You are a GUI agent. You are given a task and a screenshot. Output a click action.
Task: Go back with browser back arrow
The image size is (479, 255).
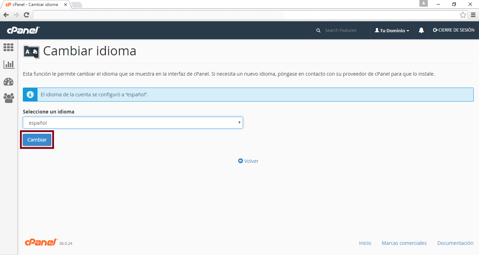(6, 15)
